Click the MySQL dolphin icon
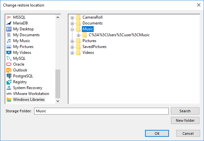 point(9,58)
